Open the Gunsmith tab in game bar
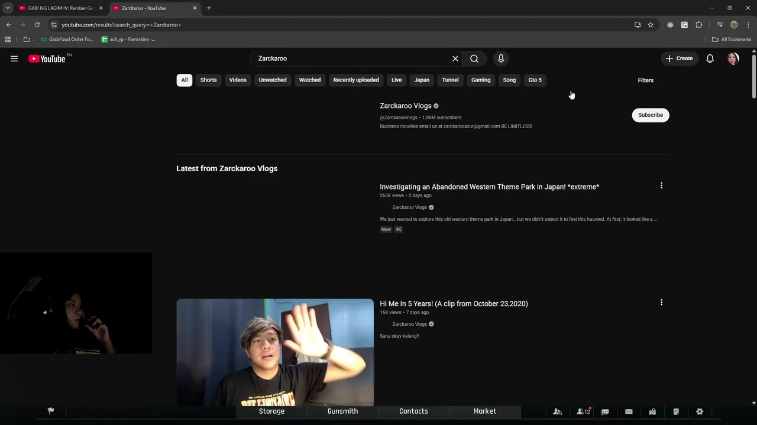The image size is (757, 425). coord(342,411)
